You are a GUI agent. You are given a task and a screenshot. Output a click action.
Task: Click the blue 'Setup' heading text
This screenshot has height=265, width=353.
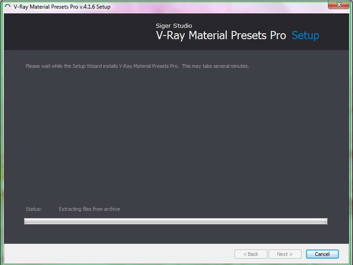coord(305,35)
